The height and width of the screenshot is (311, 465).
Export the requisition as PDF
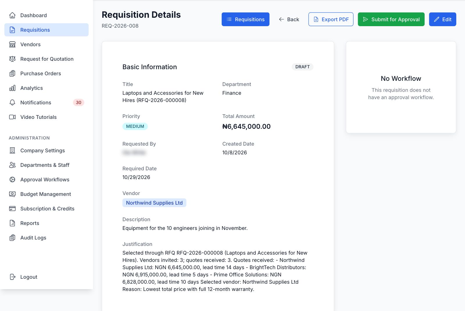click(x=331, y=19)
